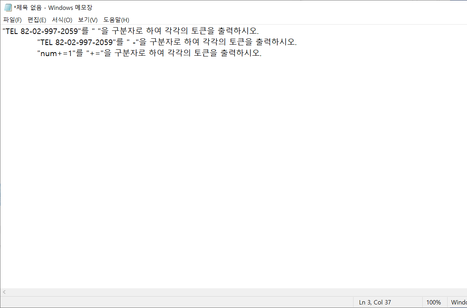
Task: Click the horizontal scrollbar left arrow
Action: pos(4,292)
